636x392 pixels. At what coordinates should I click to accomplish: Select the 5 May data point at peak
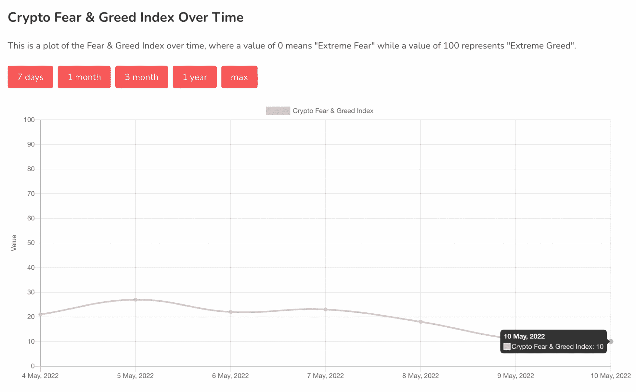point(136,300)
